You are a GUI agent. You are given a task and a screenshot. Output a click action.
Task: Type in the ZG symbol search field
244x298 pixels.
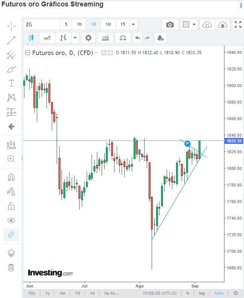[41, 24]
